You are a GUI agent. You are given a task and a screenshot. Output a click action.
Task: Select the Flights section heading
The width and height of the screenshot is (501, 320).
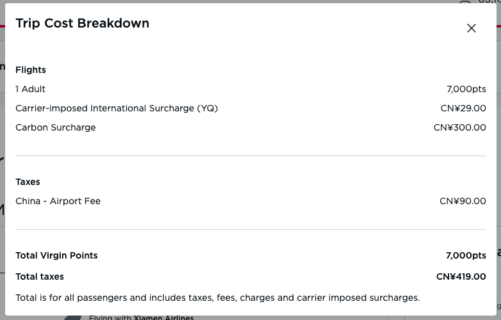point(31,70)
